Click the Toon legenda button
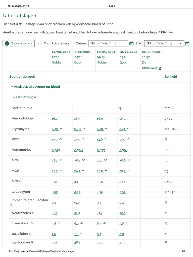Screen dimensions: 193x257 [x=19, y=43]
